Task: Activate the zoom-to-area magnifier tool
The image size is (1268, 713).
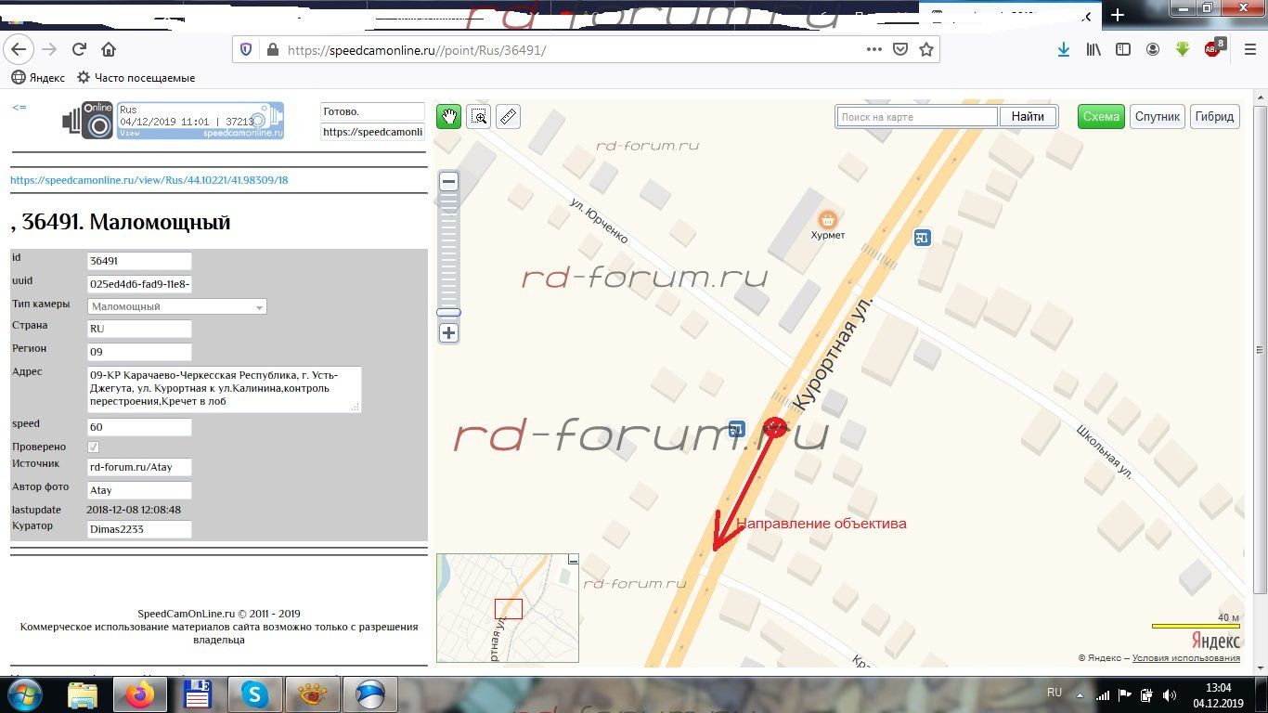Action: 479,116
